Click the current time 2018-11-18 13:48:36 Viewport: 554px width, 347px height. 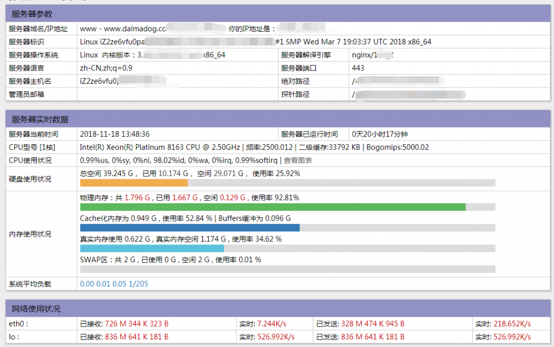click(x=115, y=134)
